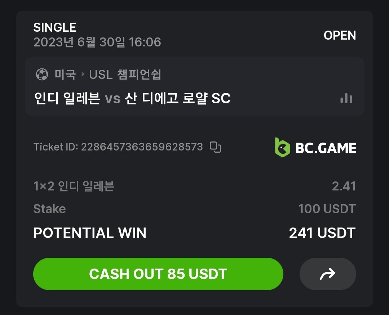Copy the Ticket ID with copy icon
Screen dimensions: 389x315
coord(216,147)
